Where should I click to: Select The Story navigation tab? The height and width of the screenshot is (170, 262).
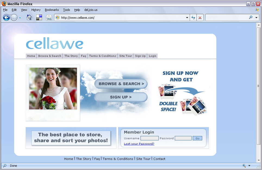pyautogui.click(x=71, y=56)
